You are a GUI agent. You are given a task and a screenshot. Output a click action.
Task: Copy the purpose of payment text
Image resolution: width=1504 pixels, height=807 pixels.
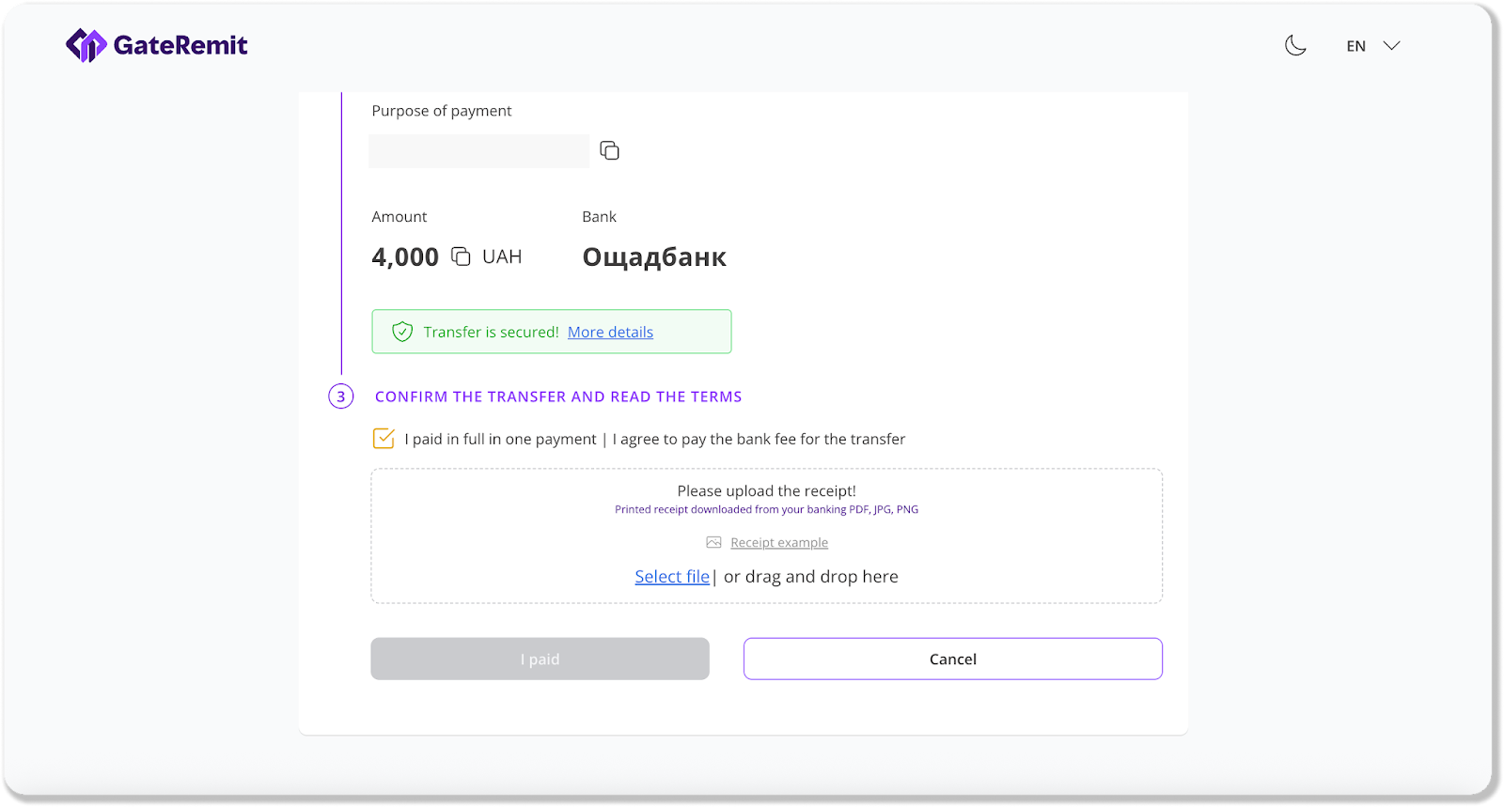tap(610, 150)
